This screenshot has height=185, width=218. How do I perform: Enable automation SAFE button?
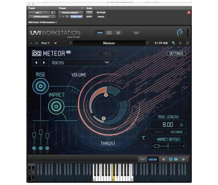click(89, 17)
